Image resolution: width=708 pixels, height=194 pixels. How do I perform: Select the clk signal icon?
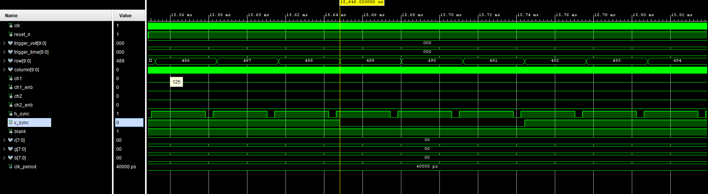[10, 25]
